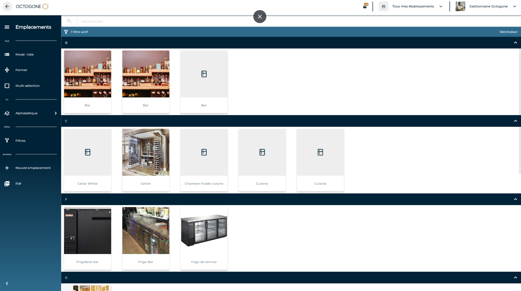Enable Multi-sélection checkbox
Screen dimensions: 521x291
coord(7,86)
